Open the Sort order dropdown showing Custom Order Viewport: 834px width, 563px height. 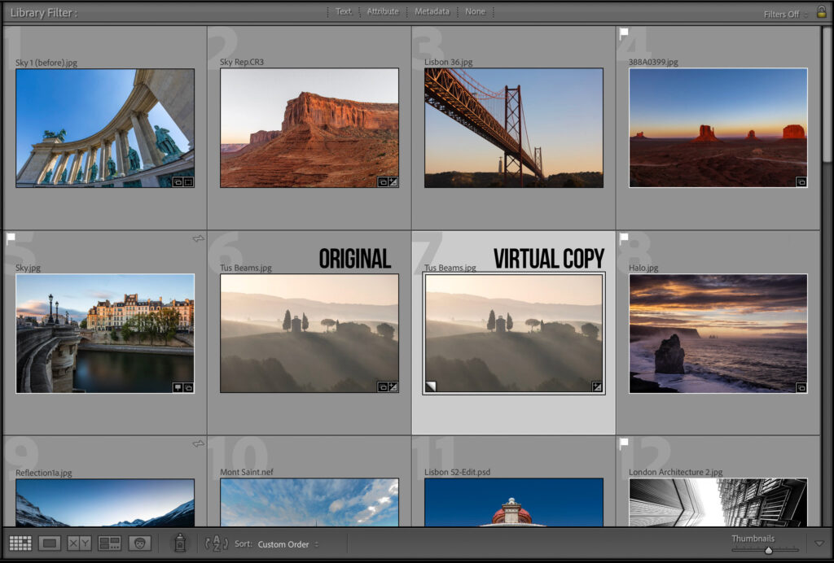[x=288, y=543]
